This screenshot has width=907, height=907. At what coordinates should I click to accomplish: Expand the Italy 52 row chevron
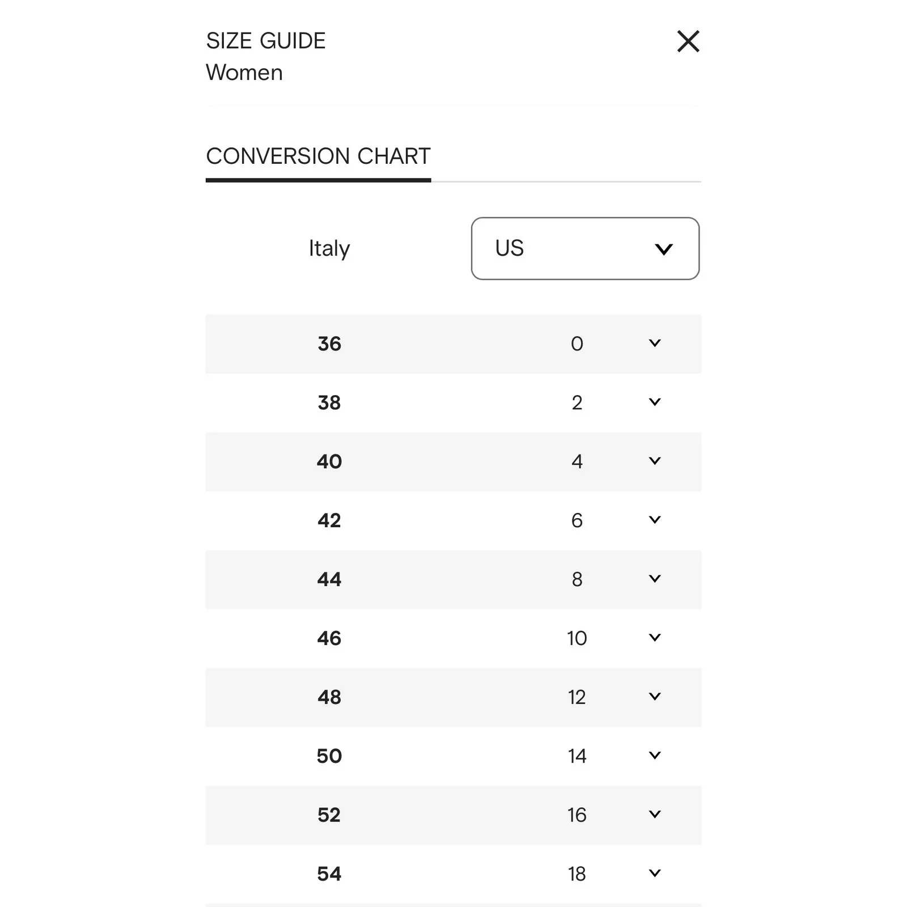coord(655,815)
